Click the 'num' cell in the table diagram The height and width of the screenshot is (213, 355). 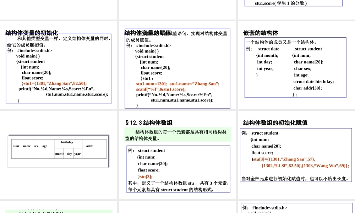point(16,149)
